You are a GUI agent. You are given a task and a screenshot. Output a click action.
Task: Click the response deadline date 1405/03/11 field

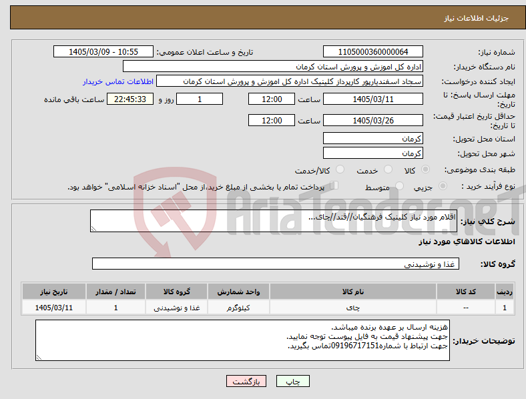coord(372,99)
